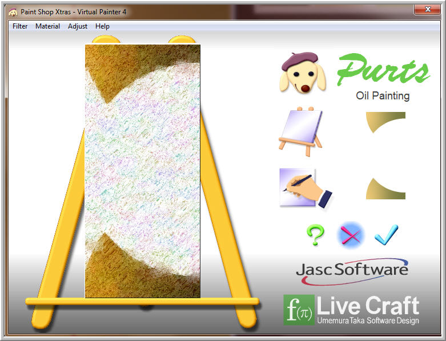
Task: Click the Jasc Software logo
Action: pos(352,272)
